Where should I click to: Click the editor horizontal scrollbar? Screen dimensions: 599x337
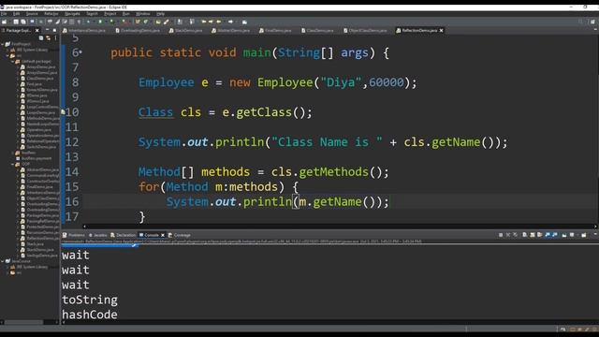pos(339,227)
